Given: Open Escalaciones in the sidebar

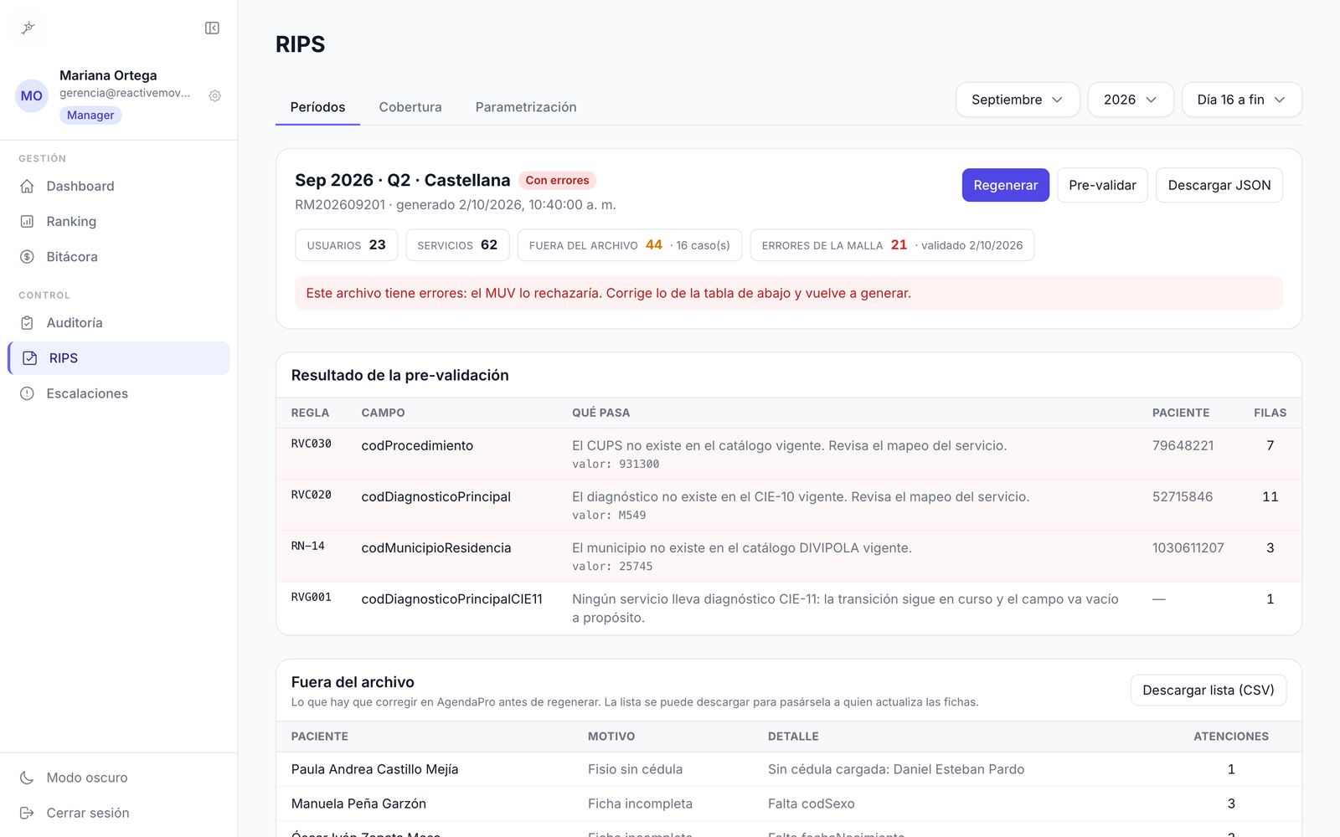Looking at the screenshot, I should coord(119,393).
